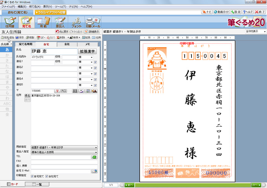Toggle the 会社宛て print checkbox

[x=47, y=177]
